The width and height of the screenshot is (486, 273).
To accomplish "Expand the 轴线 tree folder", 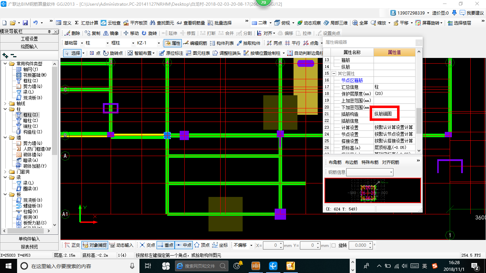I will pyautogui.click(x=6, y=103).
